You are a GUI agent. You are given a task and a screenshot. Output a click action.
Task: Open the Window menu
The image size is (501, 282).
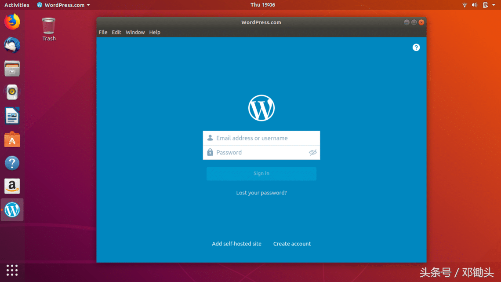135,32
